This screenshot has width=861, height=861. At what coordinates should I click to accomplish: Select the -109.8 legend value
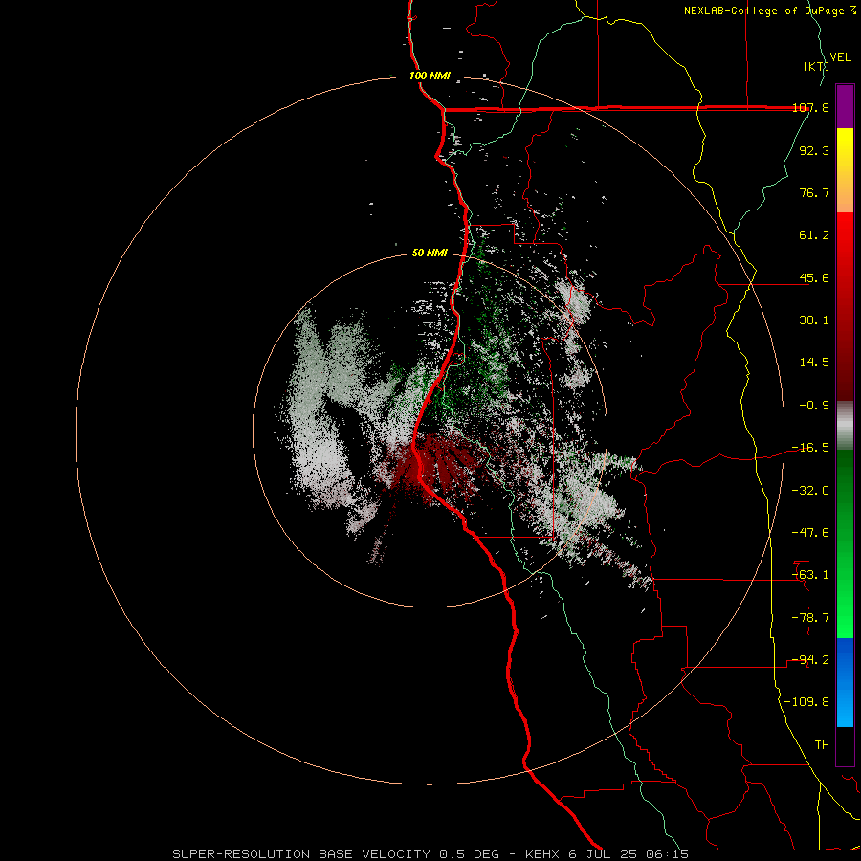(x=806, y=702)
